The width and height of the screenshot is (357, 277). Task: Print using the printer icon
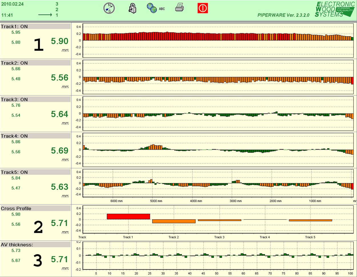click(179, 8)
